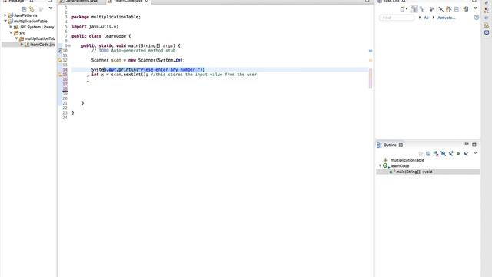Screen dimensions: 492x277
Task: Open the Outline tab
Action: point(390,145)
